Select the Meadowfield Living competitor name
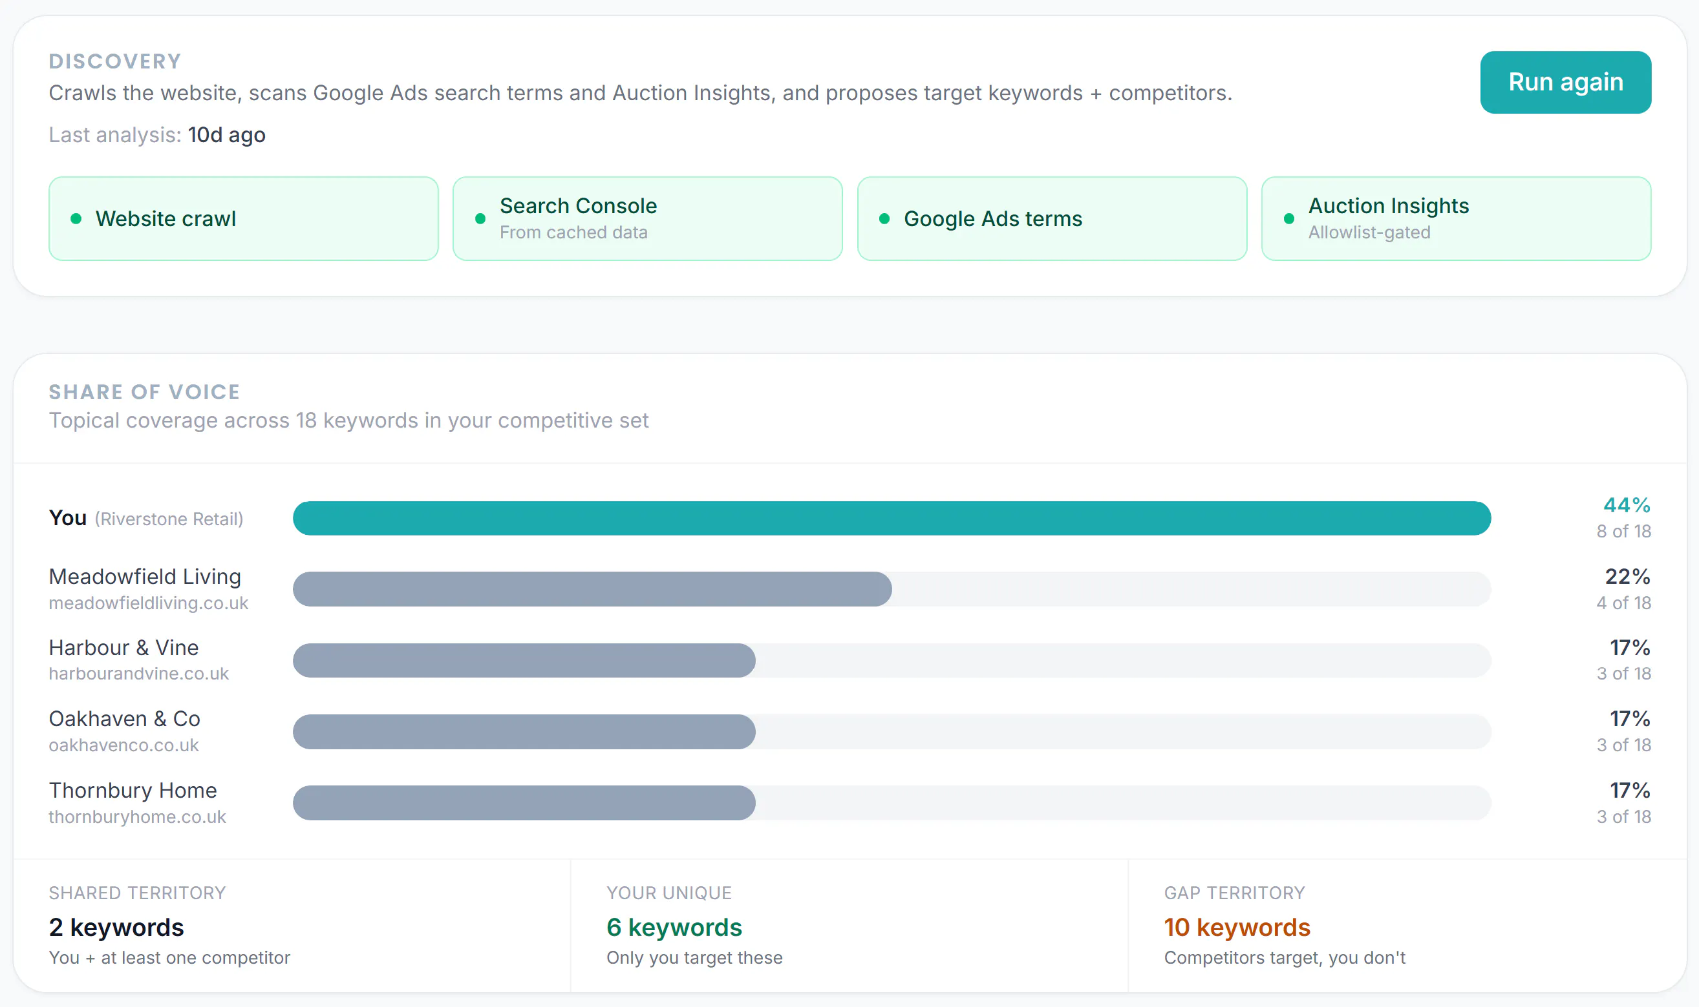Screen dimensions: 1699x1007 pos(145,576)
